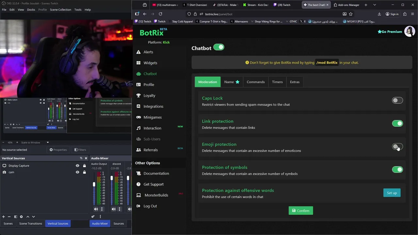Move source up in OBS list
418x235 pixels.
[x=28, y=217]
